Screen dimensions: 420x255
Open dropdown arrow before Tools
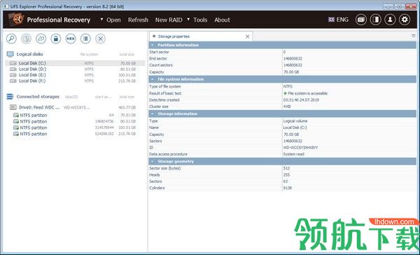pos(188,20)
